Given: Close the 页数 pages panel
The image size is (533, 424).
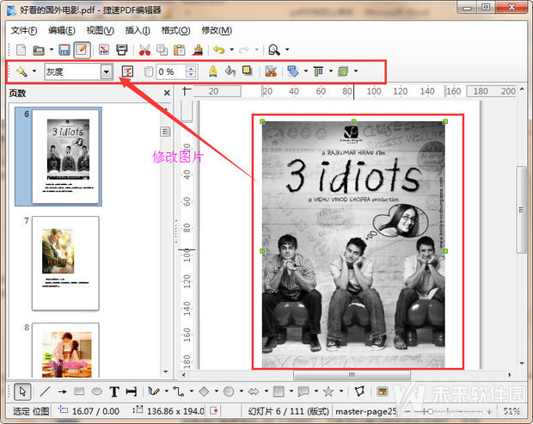Looking at the screenshot, I should tap(167, 93).
